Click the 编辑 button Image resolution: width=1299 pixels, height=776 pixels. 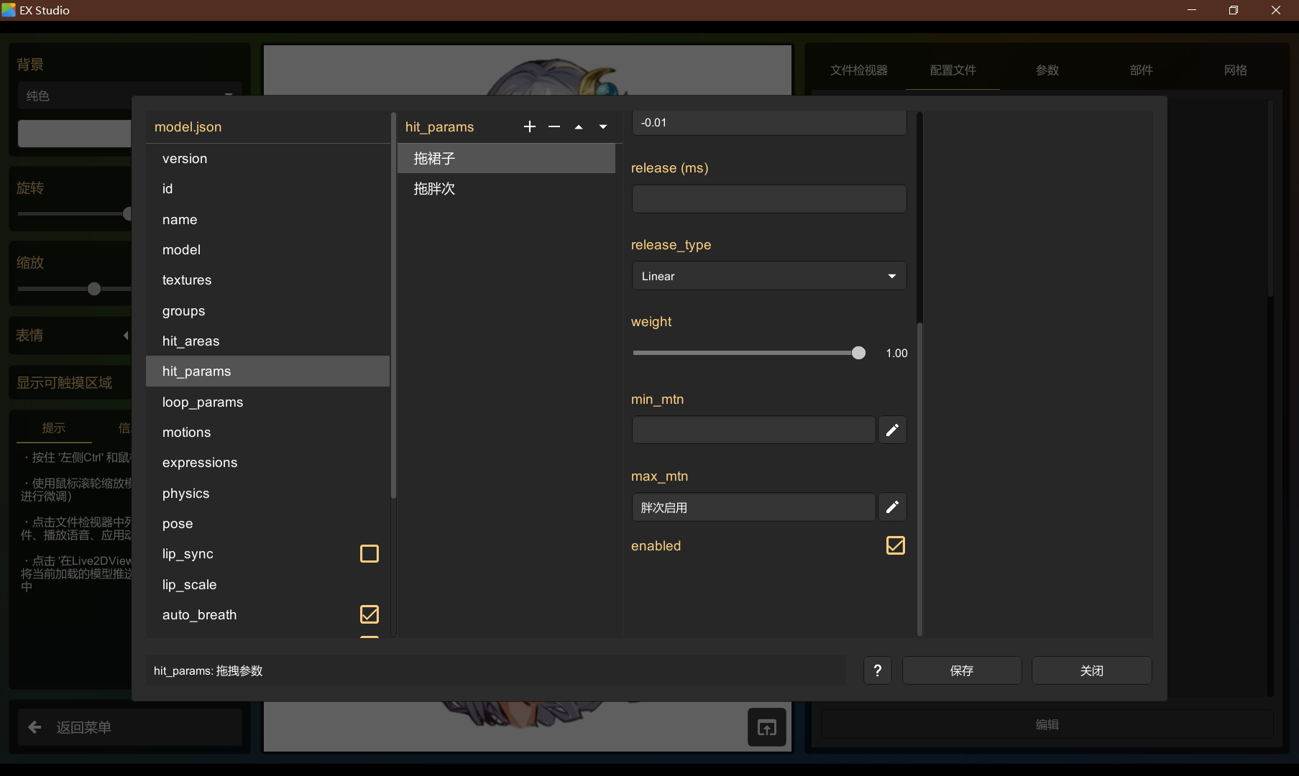tap(1047, 724)
